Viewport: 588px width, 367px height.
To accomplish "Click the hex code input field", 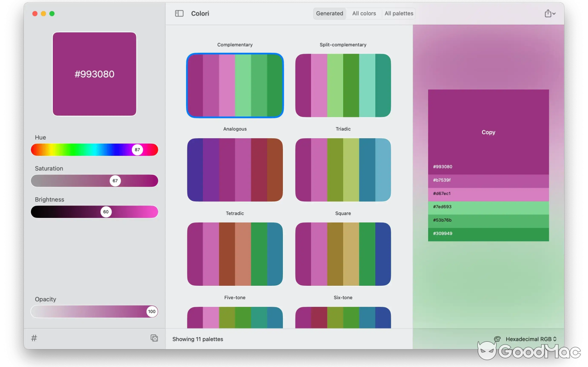I will (x=83, y=338).
